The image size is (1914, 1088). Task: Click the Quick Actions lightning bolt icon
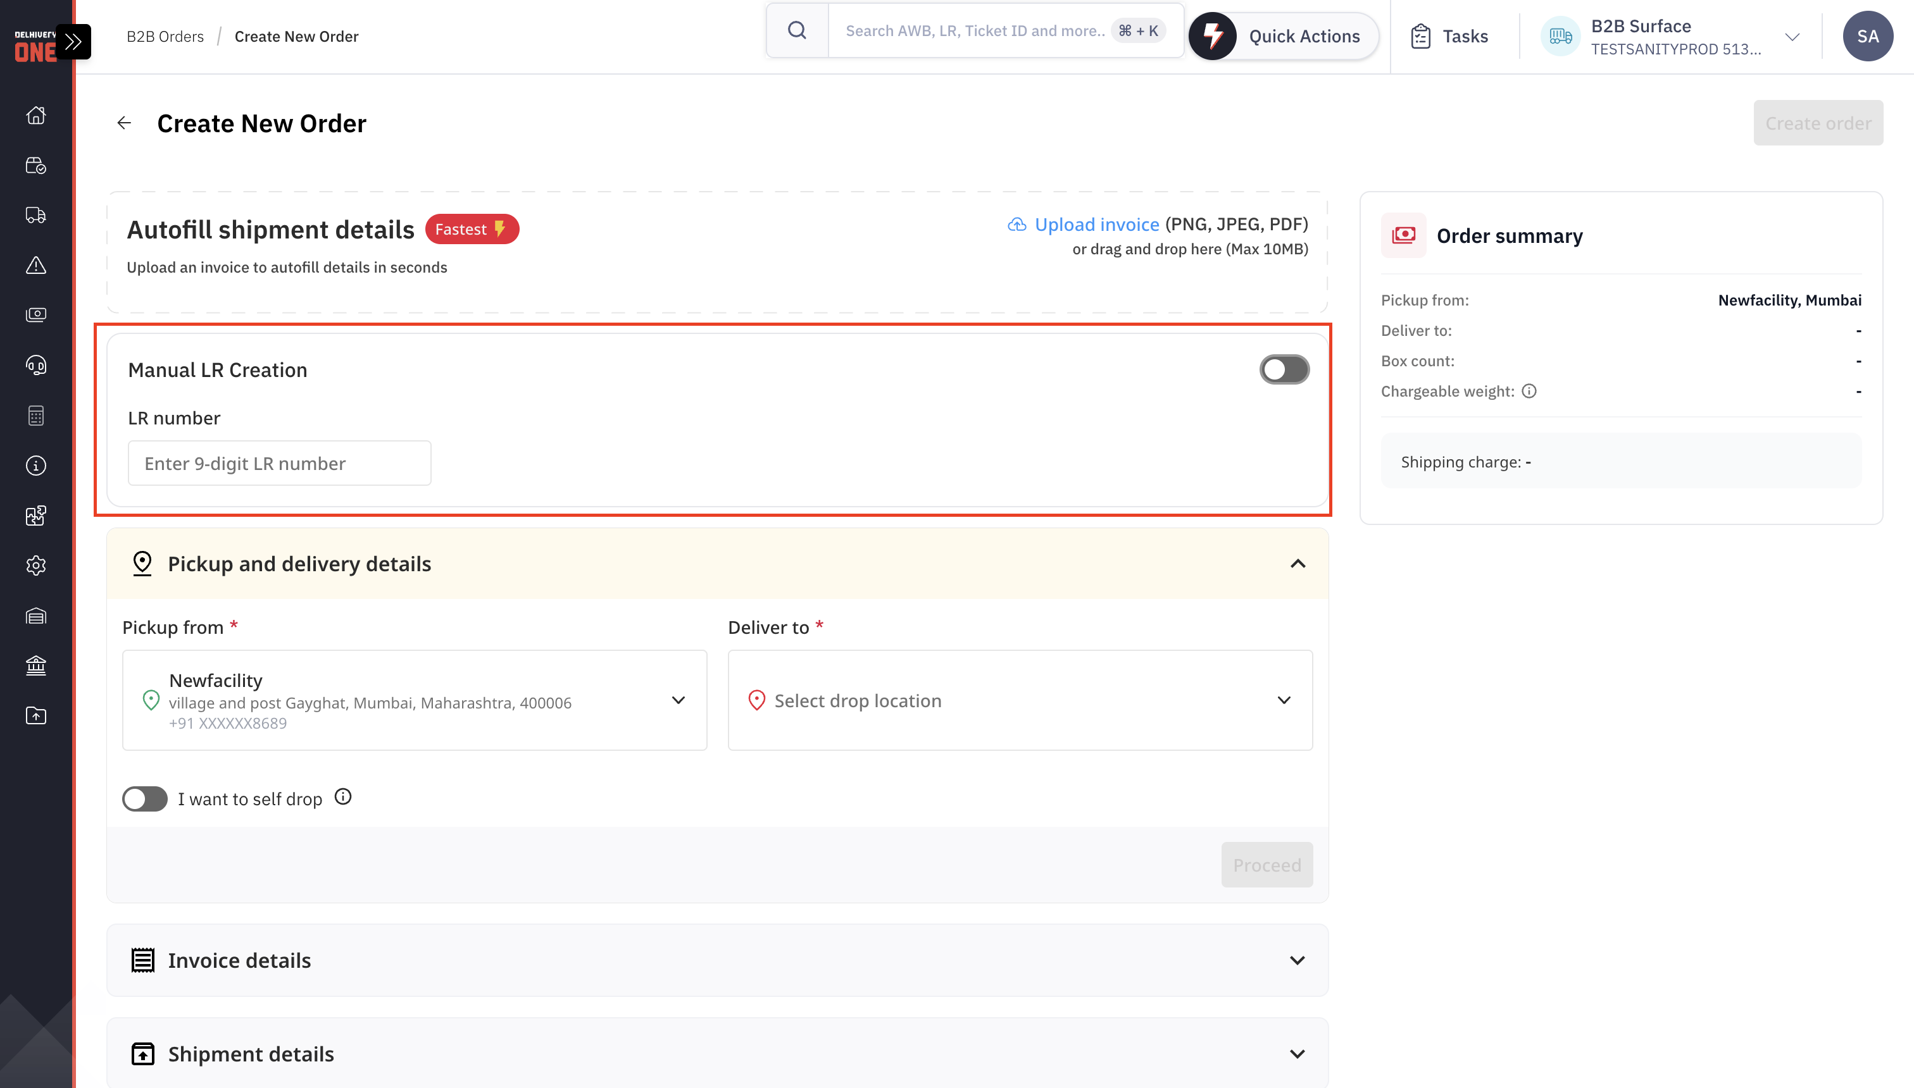(x=1213, y=36)
